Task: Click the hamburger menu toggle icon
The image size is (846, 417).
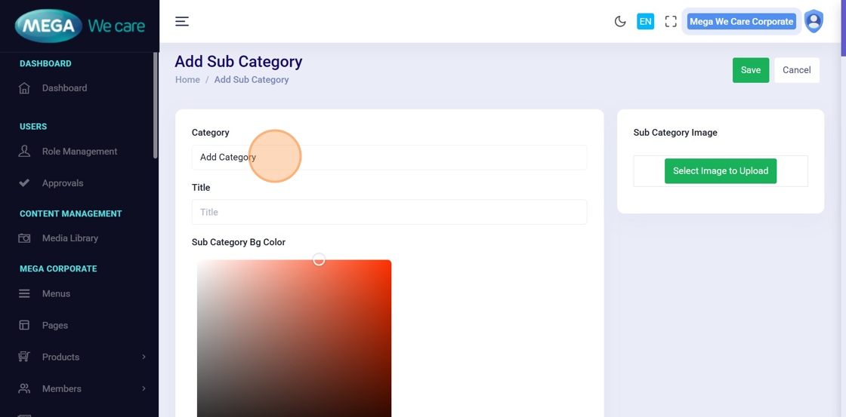Action: pos(182,21)
